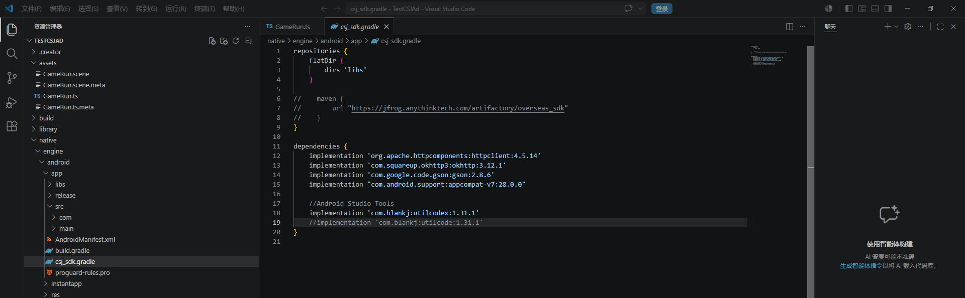Viewport: 965px width, 298px height.
Task: Go back in navigation history
Action: coord(324,9)
